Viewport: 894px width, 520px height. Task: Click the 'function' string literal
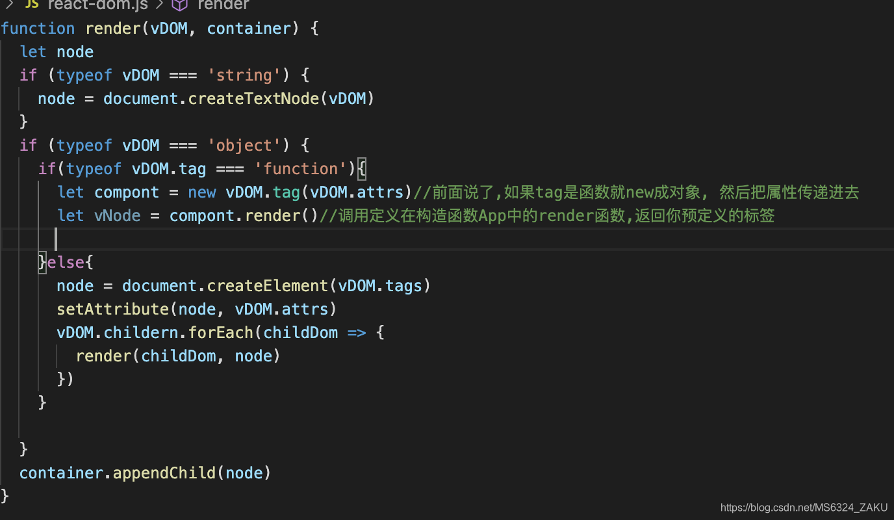tap(300, 169)
